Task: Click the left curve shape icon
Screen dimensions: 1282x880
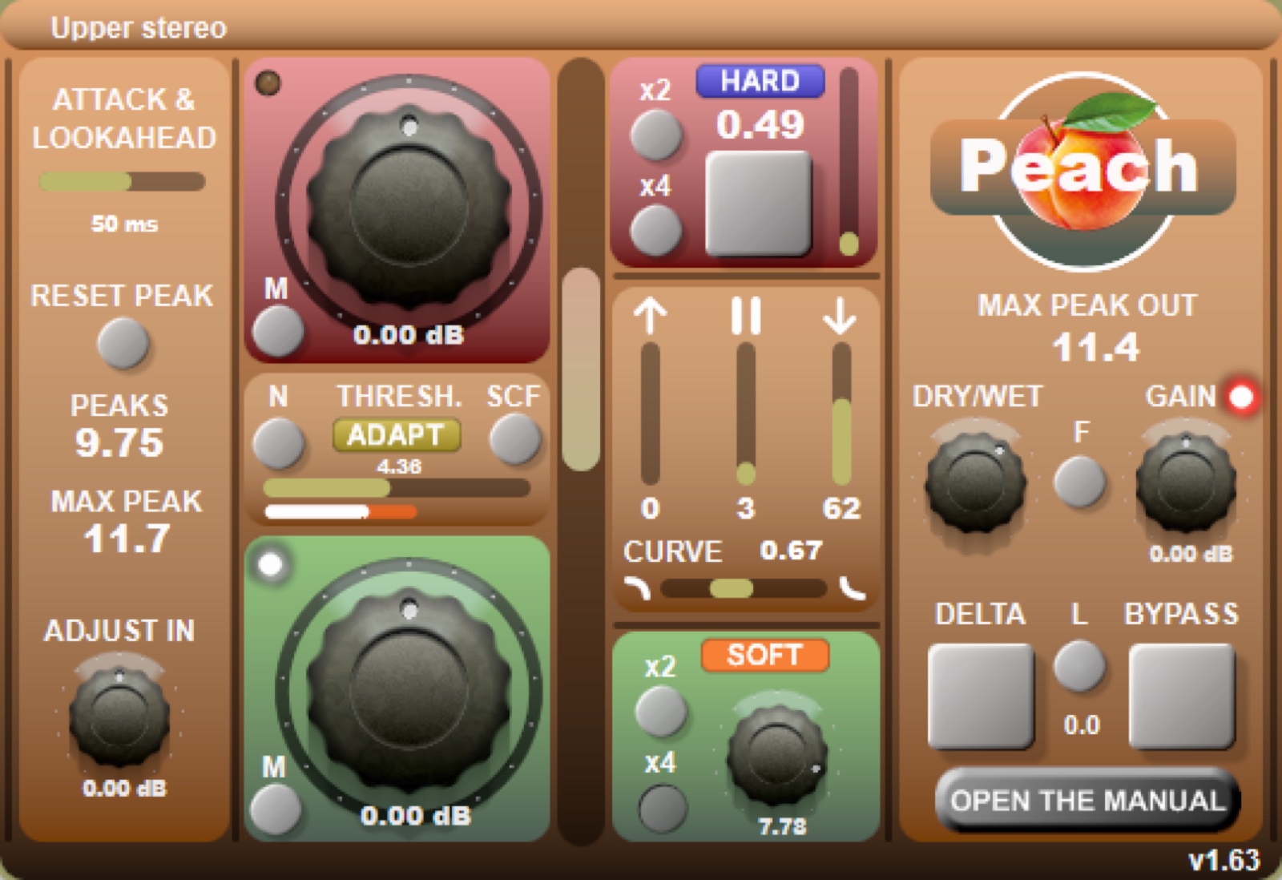Action: pyautogui.click(x=638, y=588)
